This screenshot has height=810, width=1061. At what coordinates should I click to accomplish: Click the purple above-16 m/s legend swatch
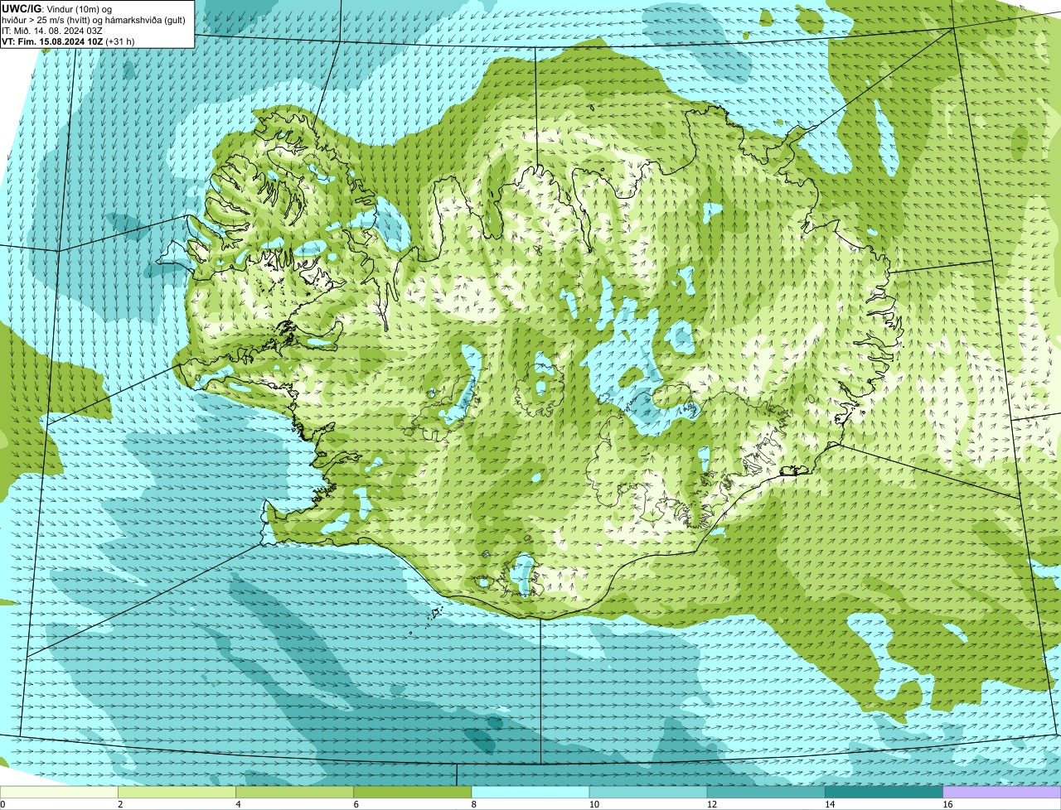pos(1002,792)
